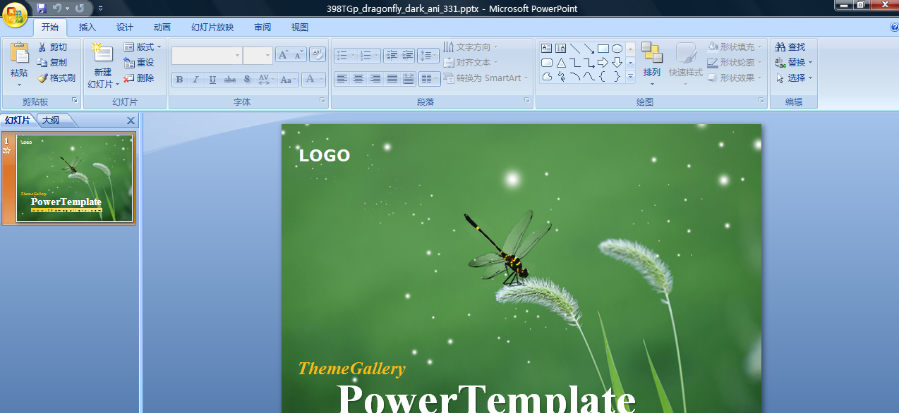Insert a new slide (新建幻灯片) icon
The height and width of the screenshot is (413, 899).
coord(102,54)
